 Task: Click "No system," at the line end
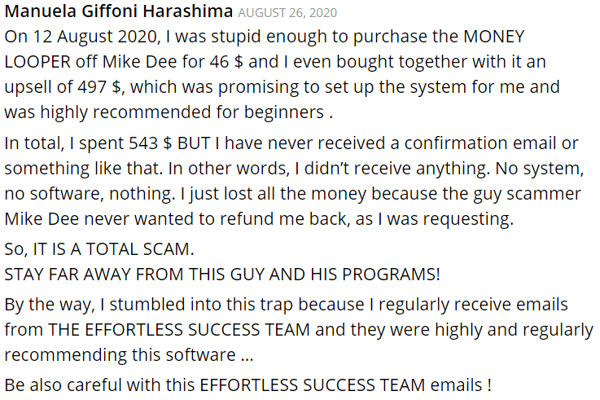coord(540,169)
